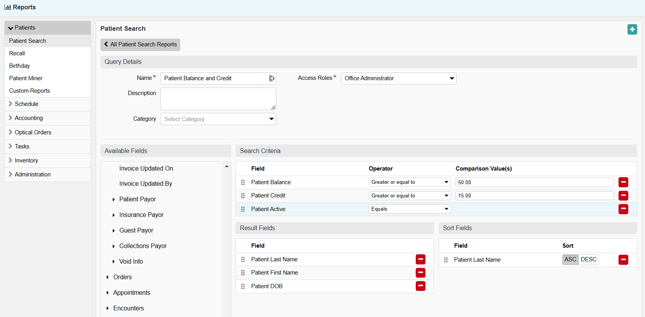Remove the Patient Balance criteria row

point(623,182)
